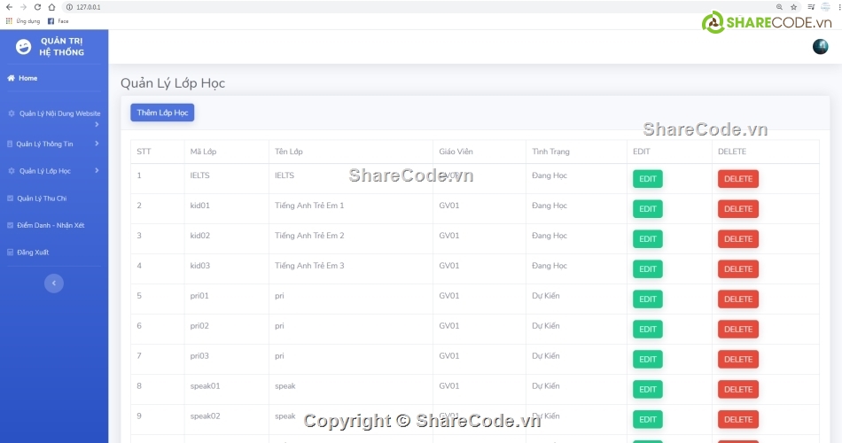
Task: Click the icon beside Quản Lý Thu Chi
Action: pos(10,198)
